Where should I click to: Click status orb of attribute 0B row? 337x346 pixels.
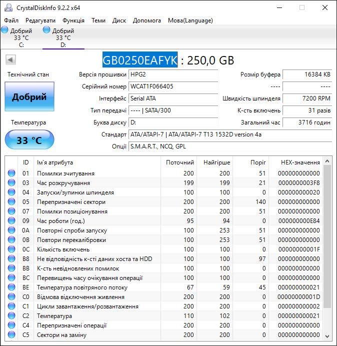coord(11,239)
